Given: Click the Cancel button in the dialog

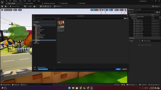Looking at the screenshot, I should (x=125, y=69).
